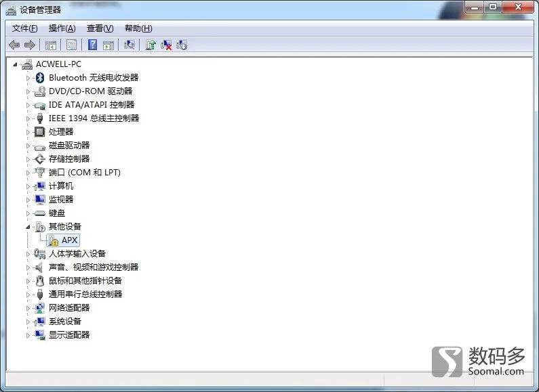Click the Update Driver Software icon
Screen dimensions: 539x392
point(151,45)
